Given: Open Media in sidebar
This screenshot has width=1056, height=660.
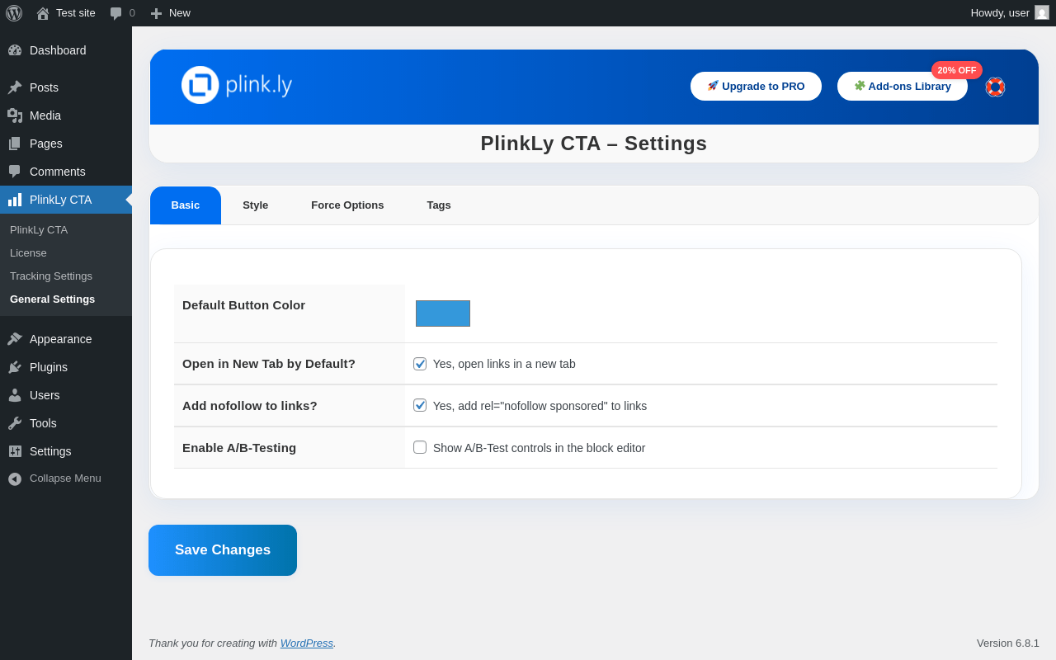Looking at the screenshot, I should [66, 115].
